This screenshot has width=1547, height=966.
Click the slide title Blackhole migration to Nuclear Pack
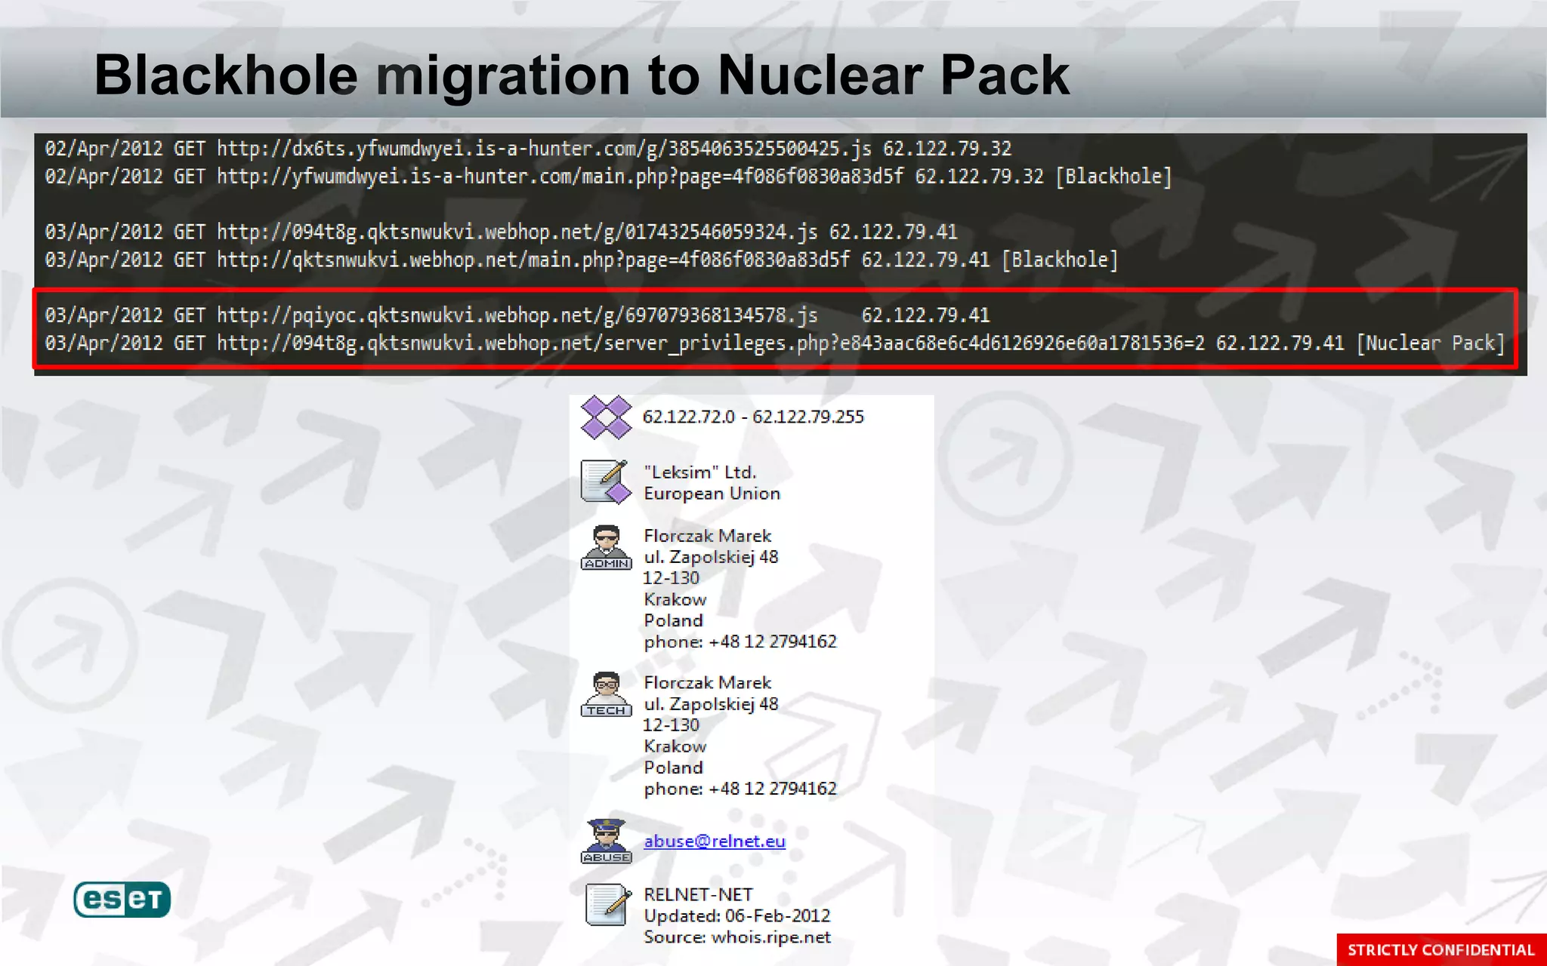tap(582, 75)
